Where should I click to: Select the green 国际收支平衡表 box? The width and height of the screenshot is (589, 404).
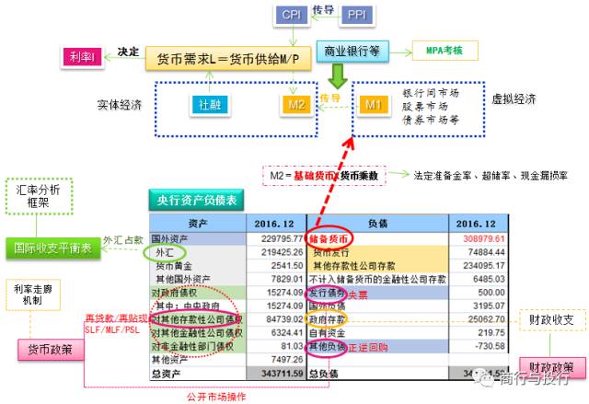click(53, 248)
